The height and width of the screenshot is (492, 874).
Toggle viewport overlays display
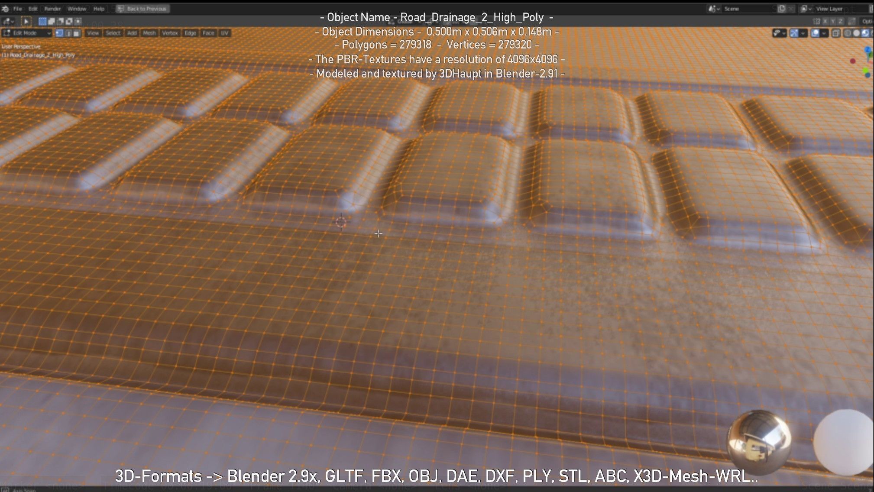[815, 33]
